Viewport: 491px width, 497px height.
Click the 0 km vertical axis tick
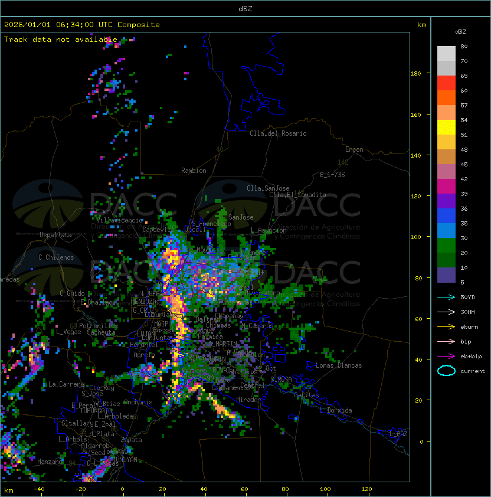point(421,442)
